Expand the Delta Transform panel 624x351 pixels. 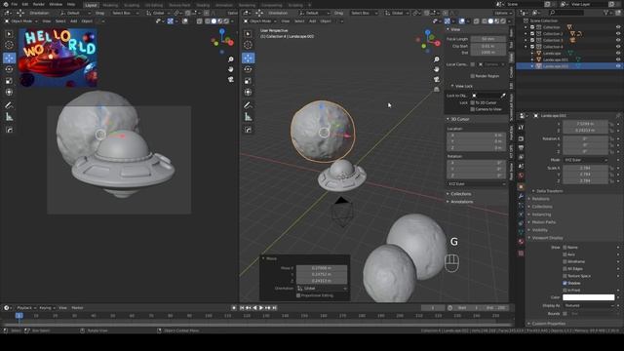coord(549,191)
